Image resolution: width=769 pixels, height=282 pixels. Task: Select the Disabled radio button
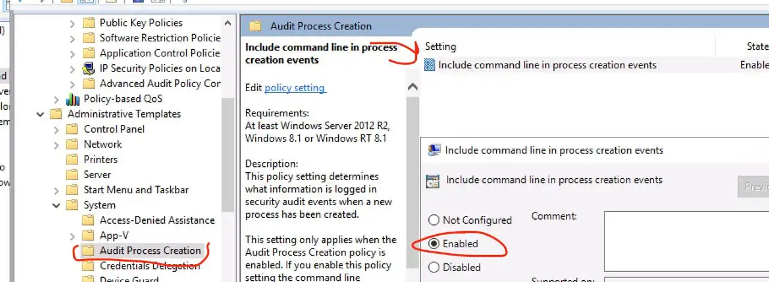click(x=433, y=267)
